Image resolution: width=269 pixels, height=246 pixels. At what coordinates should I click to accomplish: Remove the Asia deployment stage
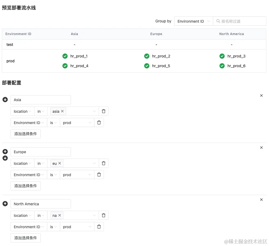(261, 95)
